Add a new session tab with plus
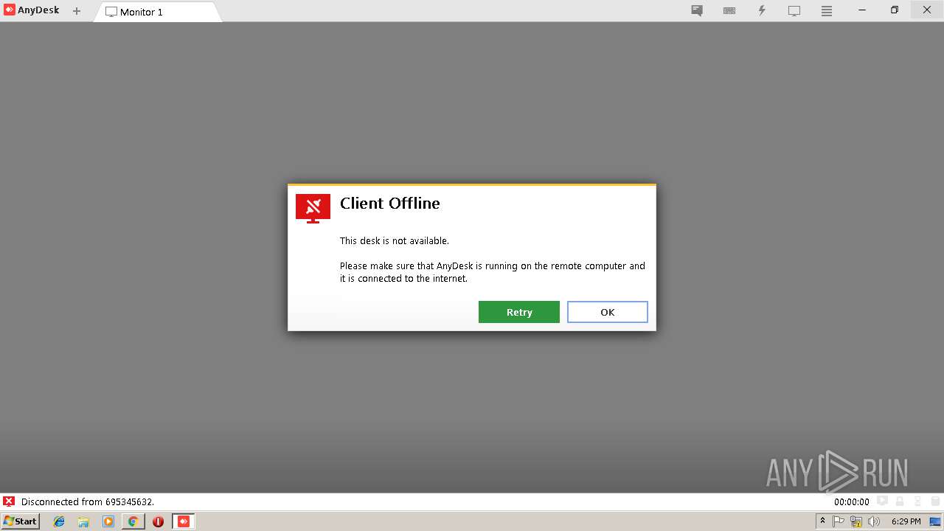The image size is (944, 531). click(x=77, y=11)
